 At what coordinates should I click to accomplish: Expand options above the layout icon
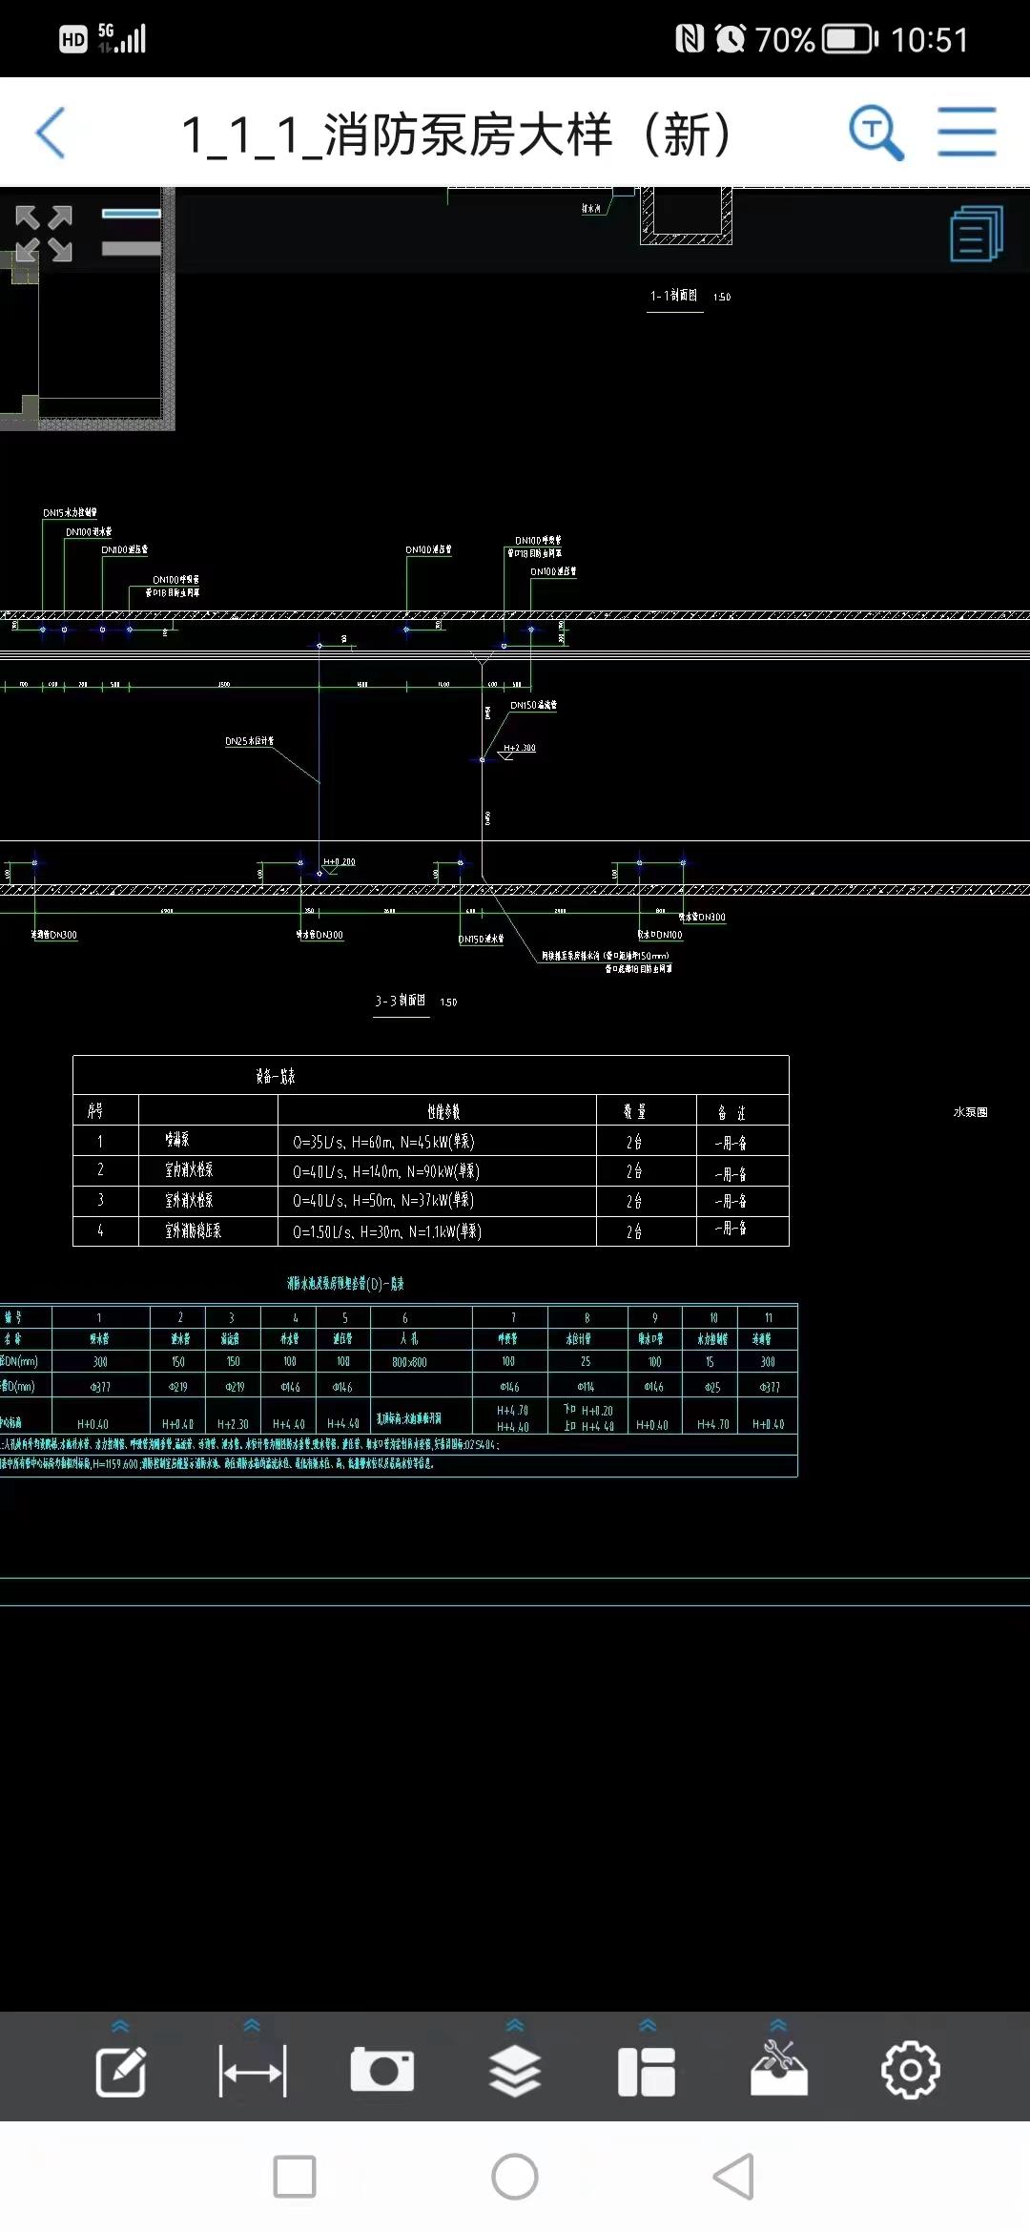[x=648, y=2024]
